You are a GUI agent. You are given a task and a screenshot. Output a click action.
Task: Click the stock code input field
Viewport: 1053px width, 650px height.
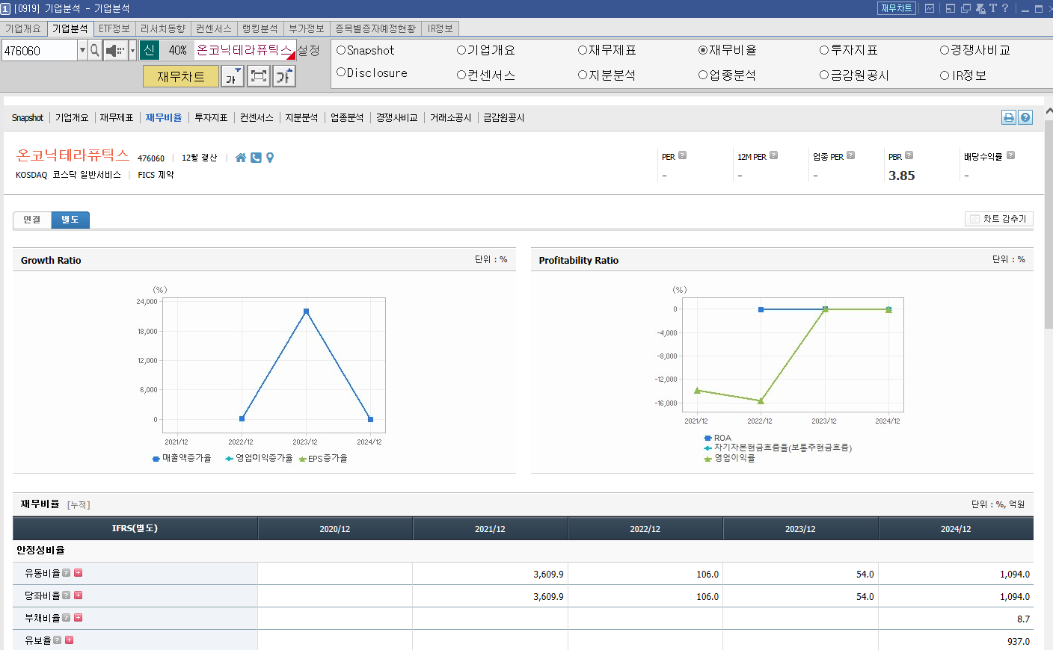[x=40, y=50]
